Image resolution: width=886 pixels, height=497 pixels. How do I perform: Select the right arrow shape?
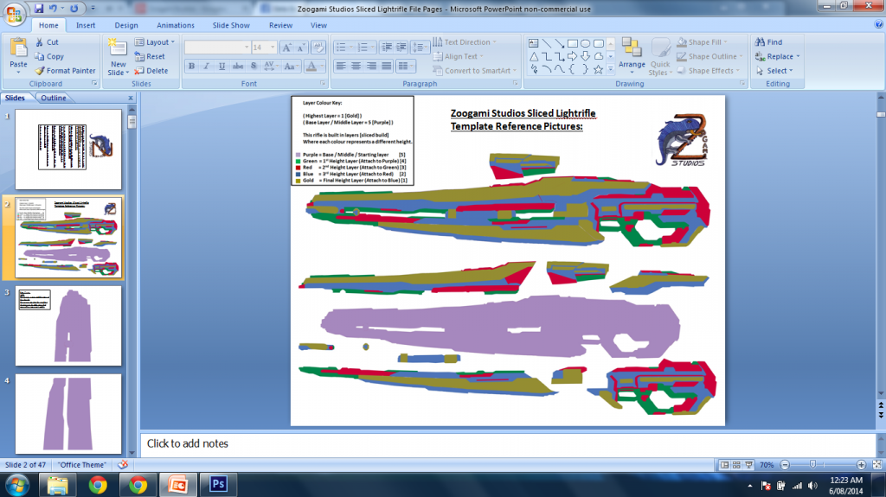point(573,56)
